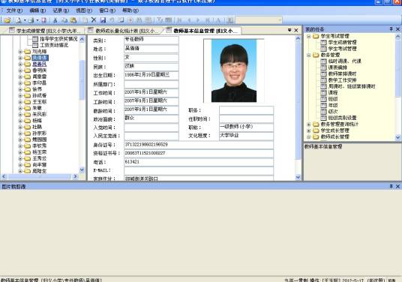The height and width of the screenshot is (282, 402).
Task: Expand the 王玉标 teacher folder
Action: pos(20,102)
